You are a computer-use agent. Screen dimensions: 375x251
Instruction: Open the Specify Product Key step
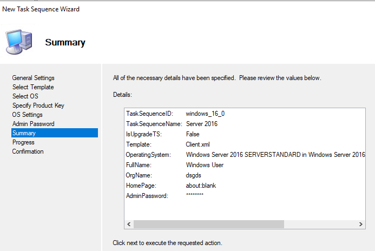point(38,105)
